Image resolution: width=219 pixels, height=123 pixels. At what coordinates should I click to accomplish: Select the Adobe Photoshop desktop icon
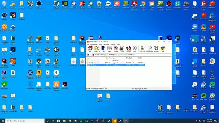[x=178, y=40]
